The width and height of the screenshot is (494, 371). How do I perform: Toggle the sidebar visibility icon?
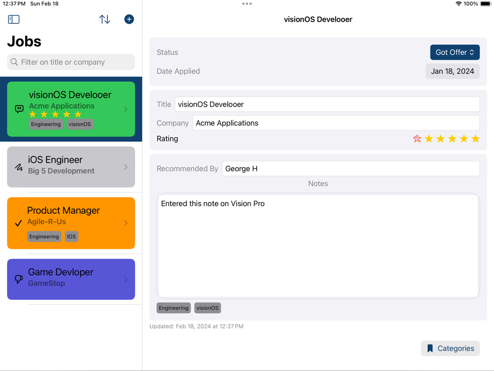pos(13,19)
